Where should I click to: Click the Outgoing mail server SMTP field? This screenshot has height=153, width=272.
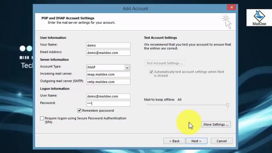pyautogui.click(x=108, y=82)
